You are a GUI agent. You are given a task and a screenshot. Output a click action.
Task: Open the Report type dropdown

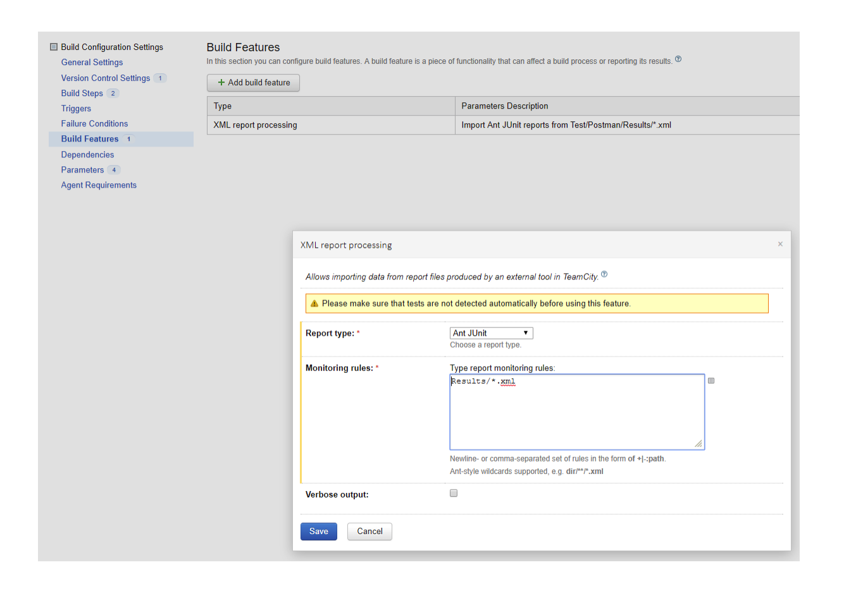[492, 333]
